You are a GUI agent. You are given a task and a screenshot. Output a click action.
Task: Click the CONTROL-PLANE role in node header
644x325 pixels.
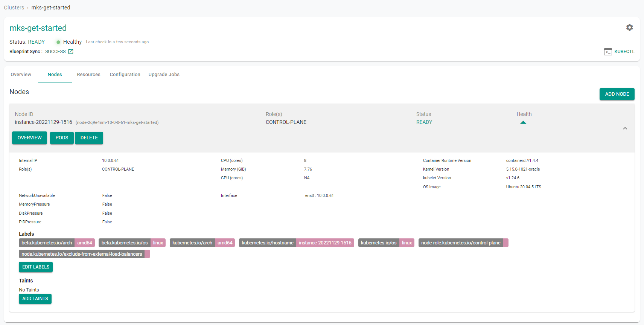pos(286,122)
